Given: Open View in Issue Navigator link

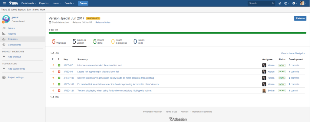Looking at the screenshot, I should 293,53.
